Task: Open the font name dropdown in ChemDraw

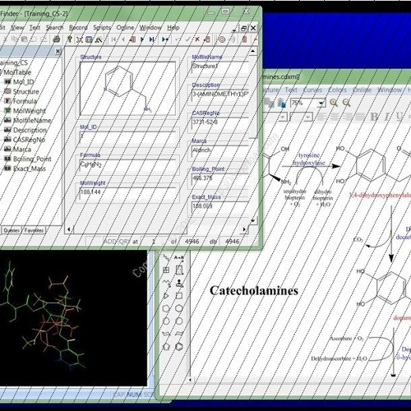Action: point(282,118)
